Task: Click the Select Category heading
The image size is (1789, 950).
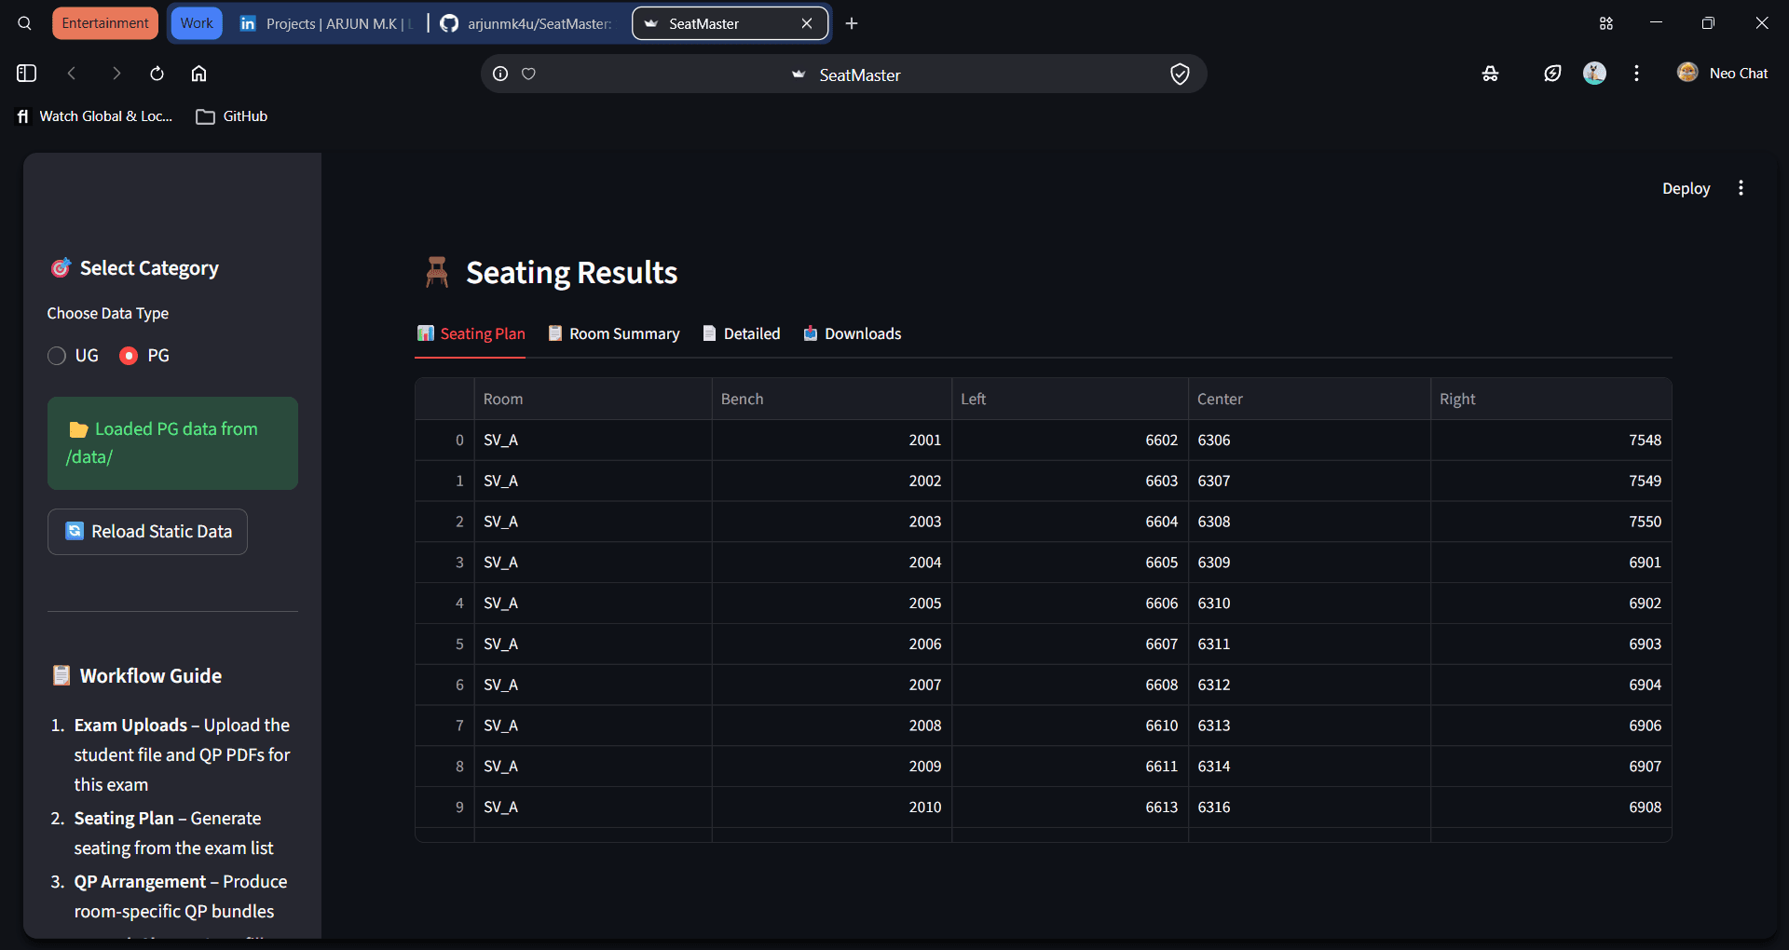Action: 149,268
